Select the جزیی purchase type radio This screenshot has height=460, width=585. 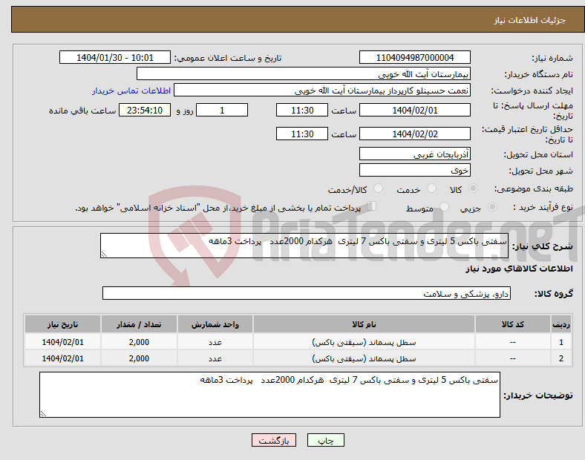click(x=492, y=206)
